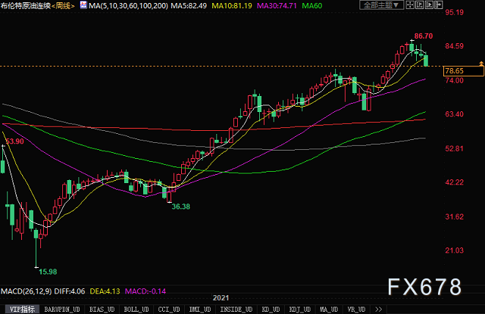Switch to the BOLL_UD indicator tab
Viewport: 485px width, 314px height.
136,309
